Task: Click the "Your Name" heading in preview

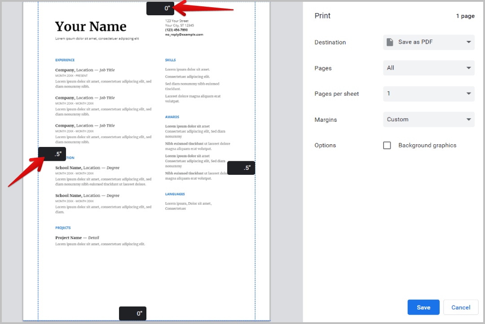Action: point(91,27)
